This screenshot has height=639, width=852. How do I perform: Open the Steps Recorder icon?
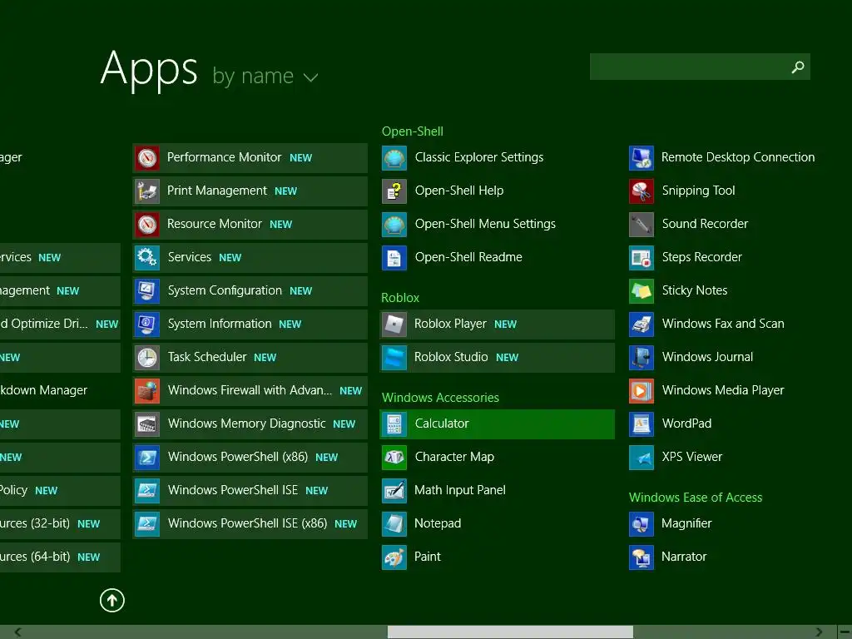tap(641, 258)
